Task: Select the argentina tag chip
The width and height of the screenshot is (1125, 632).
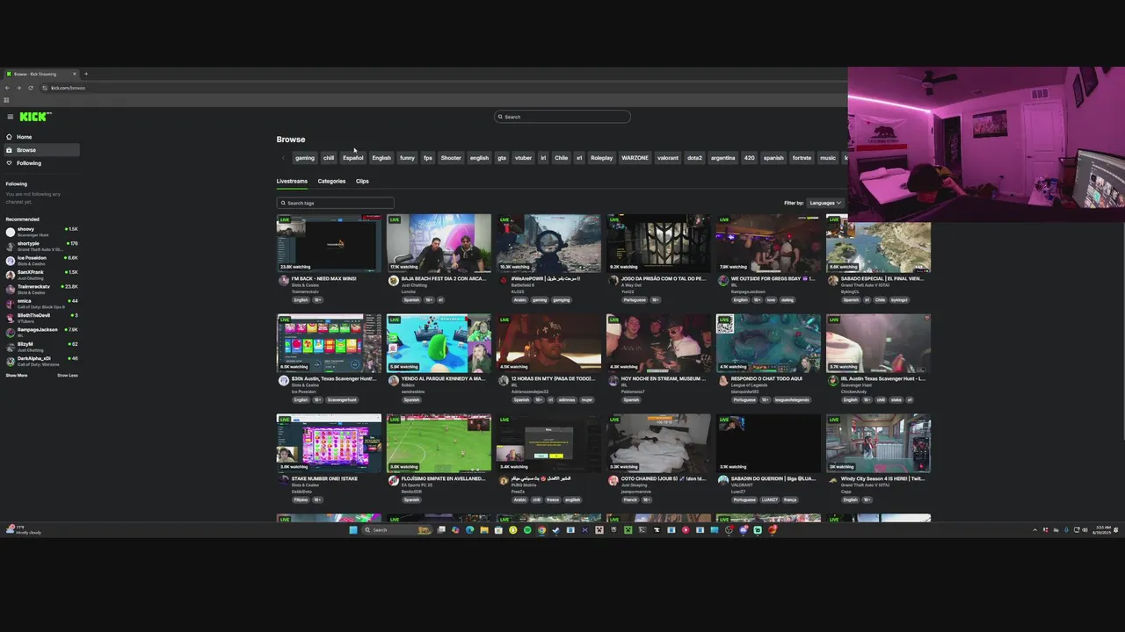Action: [722, 158]
